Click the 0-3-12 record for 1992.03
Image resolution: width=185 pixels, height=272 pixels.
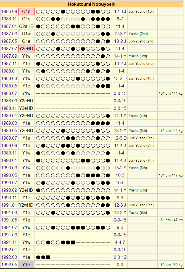point(120,257)
